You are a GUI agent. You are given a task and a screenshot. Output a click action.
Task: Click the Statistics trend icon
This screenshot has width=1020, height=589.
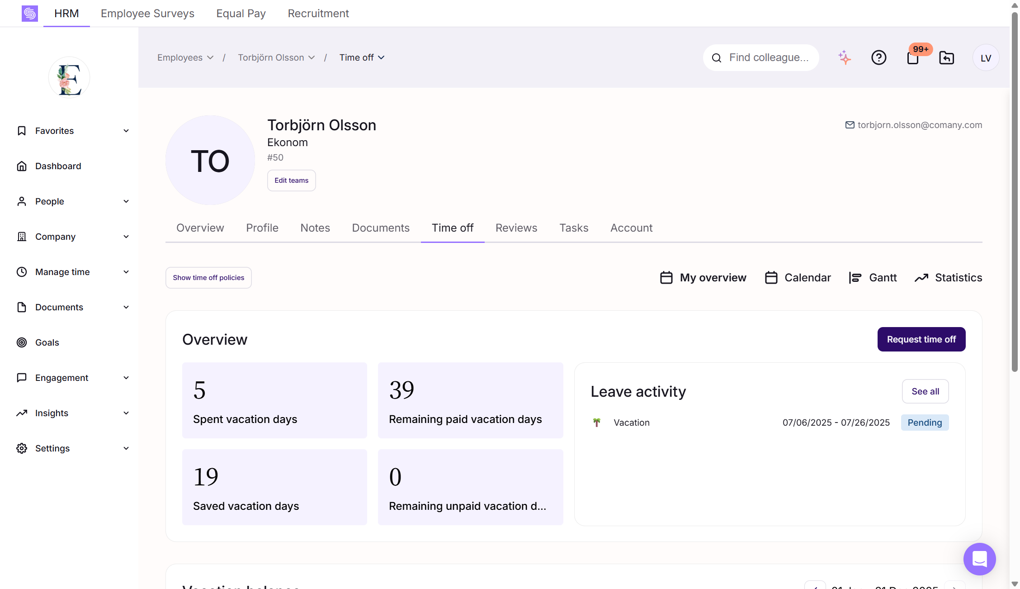(921, 278)
